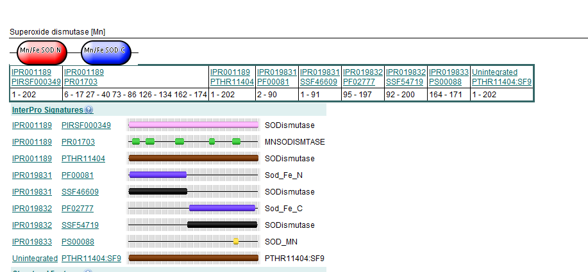Open PTHR11404:SF9 link in the summary table

[x=501, y=81]
